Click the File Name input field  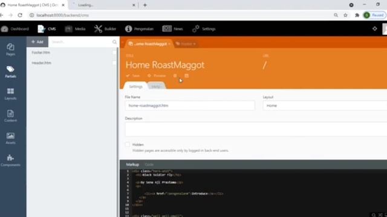click(x=190, y=105)
